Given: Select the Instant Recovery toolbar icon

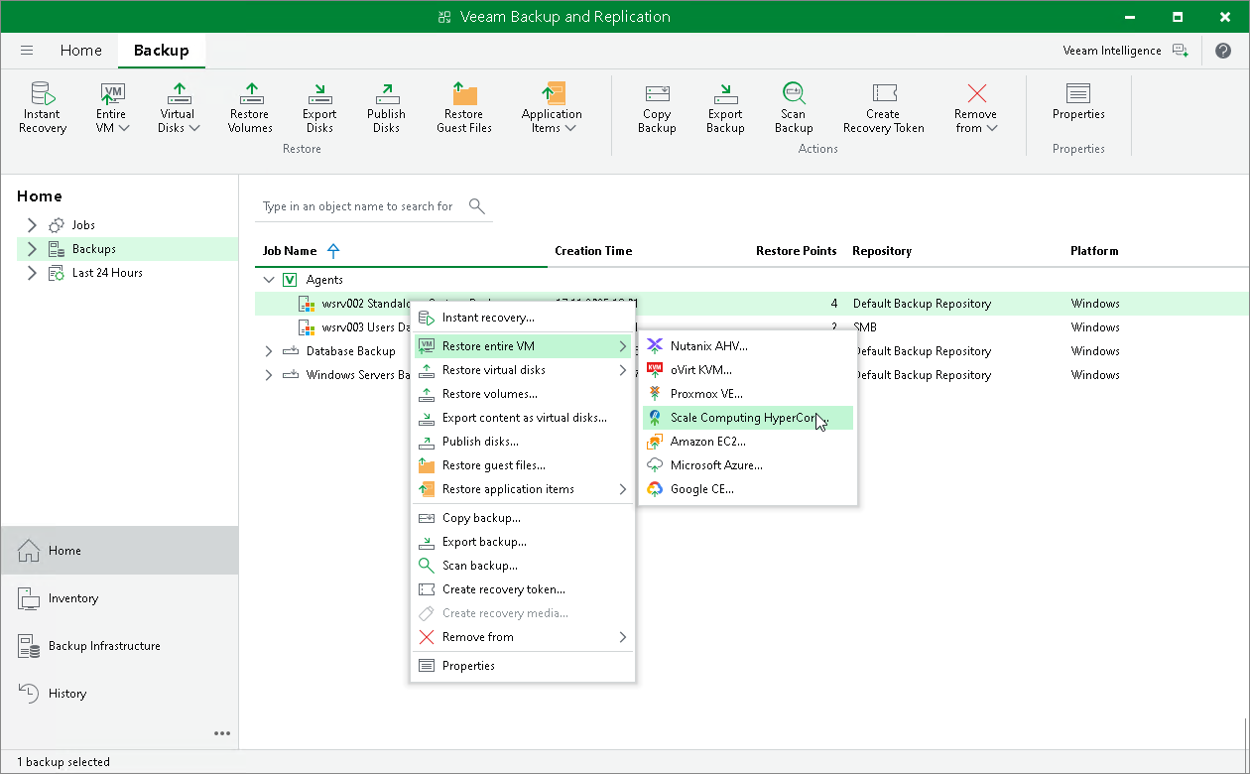Looking at the screenshot, I should click(42, 106).
